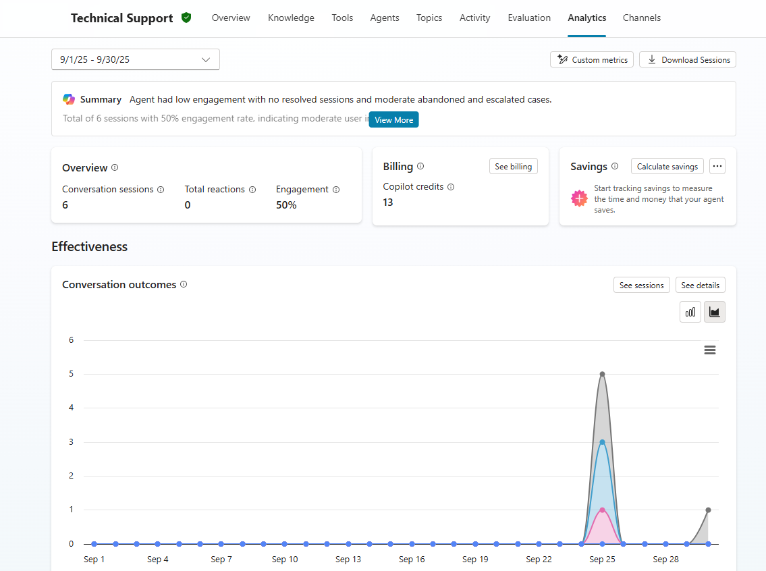The image size is (766, 571).
Task: Click the Sep 25 axis label
Action: coord(603,560)
